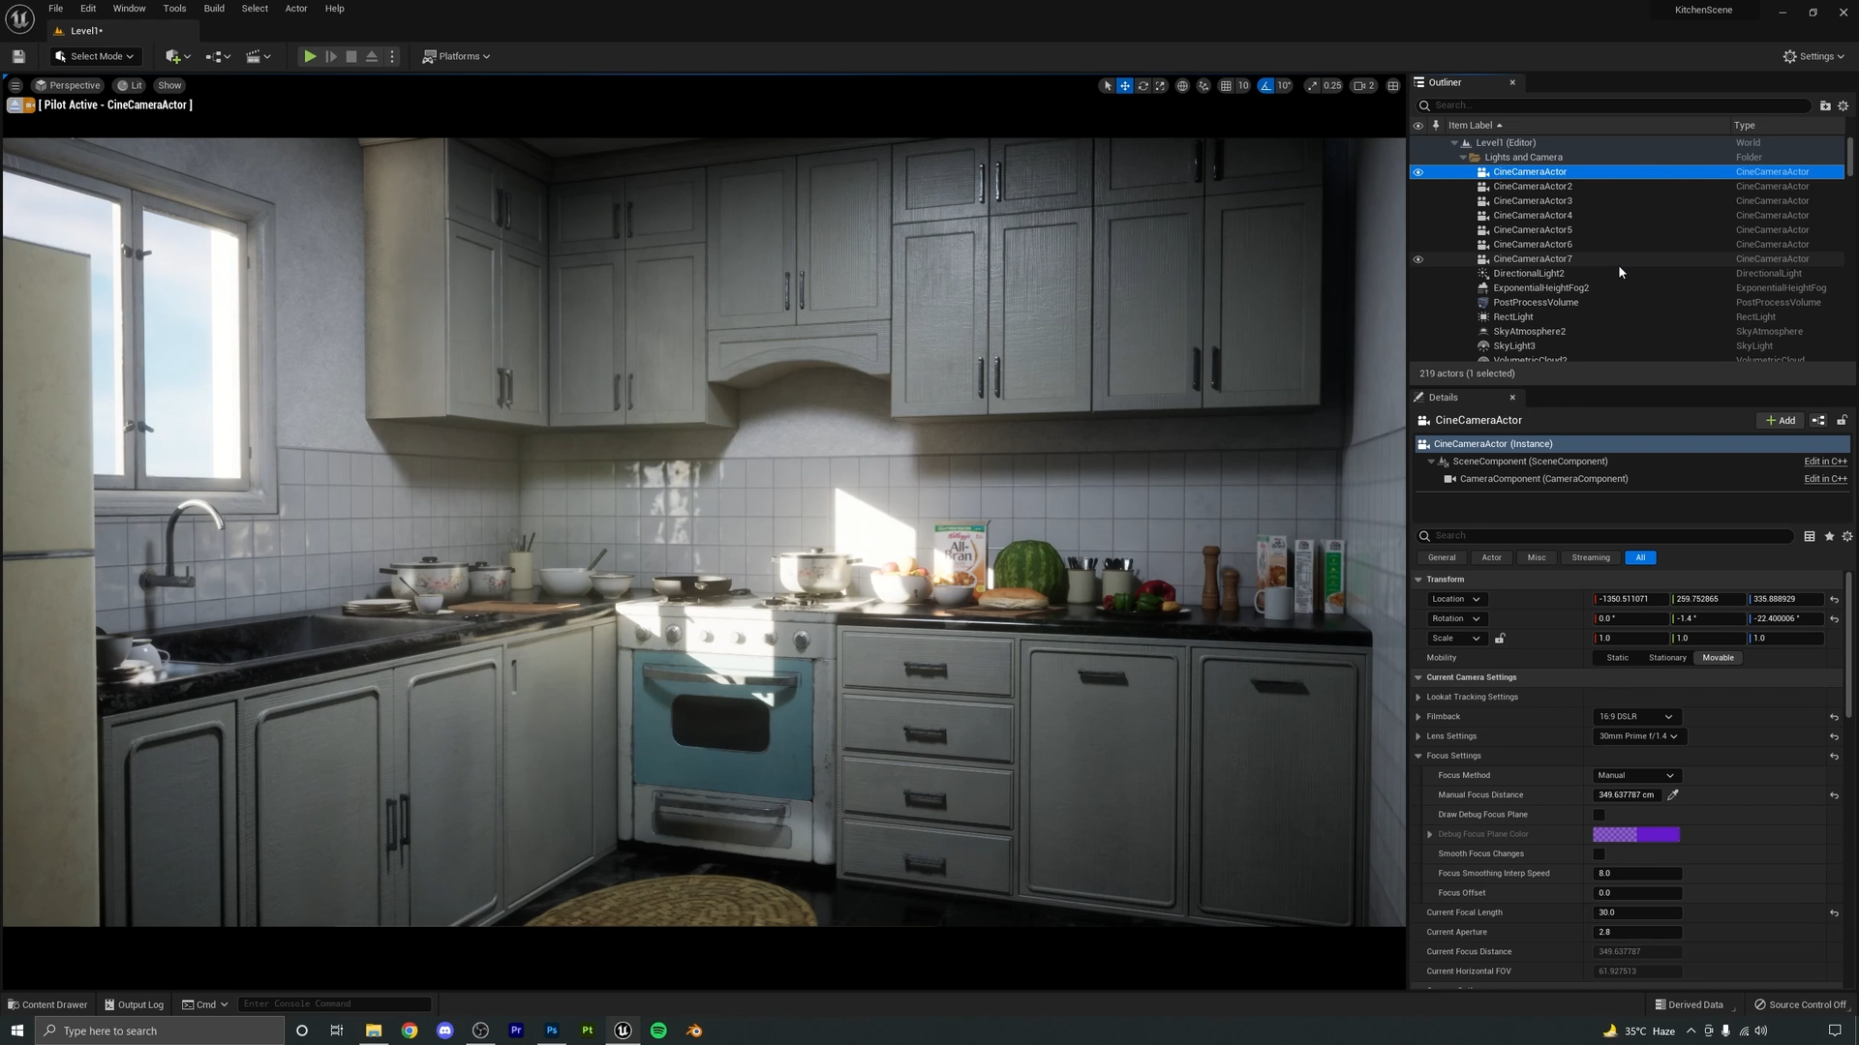This screenshot has width=1859, height=1045.
Task: Open Outliner settings gear
Action: (1844, 105)
